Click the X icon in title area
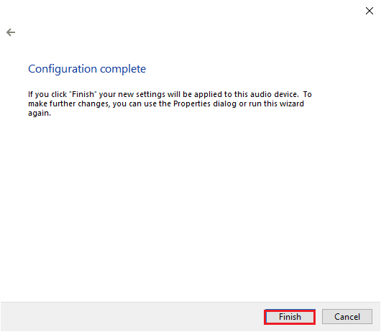381x332 pixels. coord(369,11)
